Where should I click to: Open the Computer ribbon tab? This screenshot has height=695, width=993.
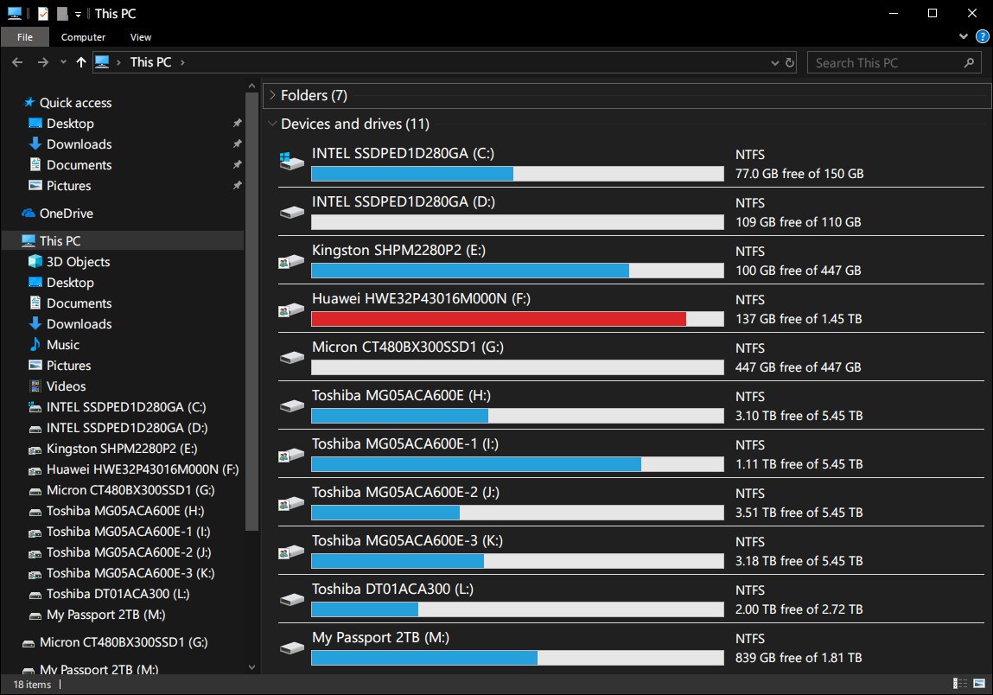83,37
